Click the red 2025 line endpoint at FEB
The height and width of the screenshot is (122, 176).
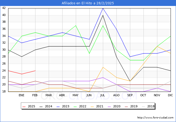(35, 71)
